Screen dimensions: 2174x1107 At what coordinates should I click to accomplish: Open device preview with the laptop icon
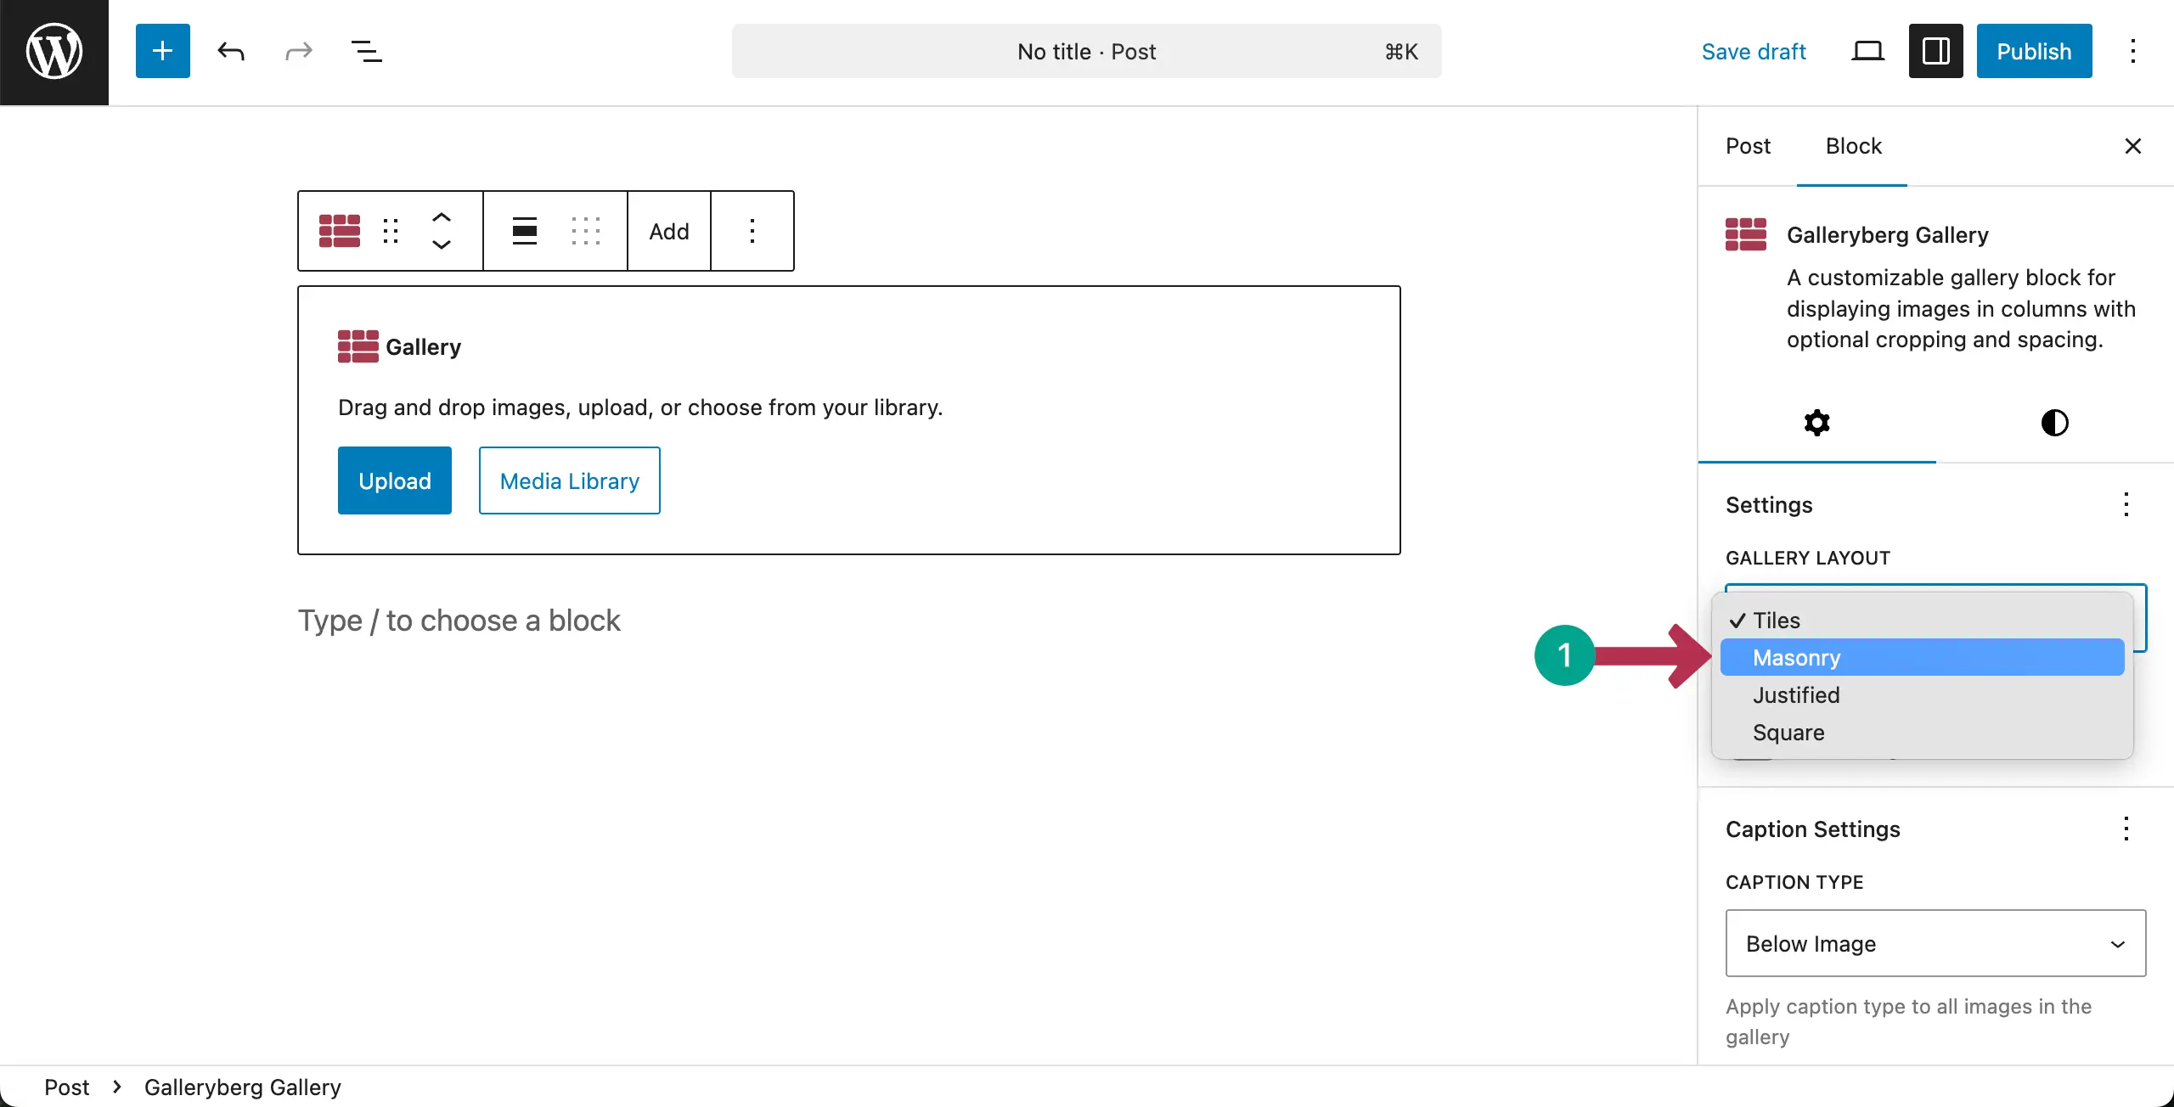(1867, 51)
